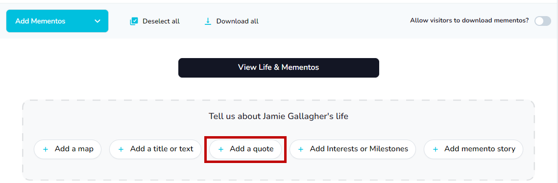Screen dimensions: 558x183
Task: Select the Deselect all text link
Action: pos(161,21)
